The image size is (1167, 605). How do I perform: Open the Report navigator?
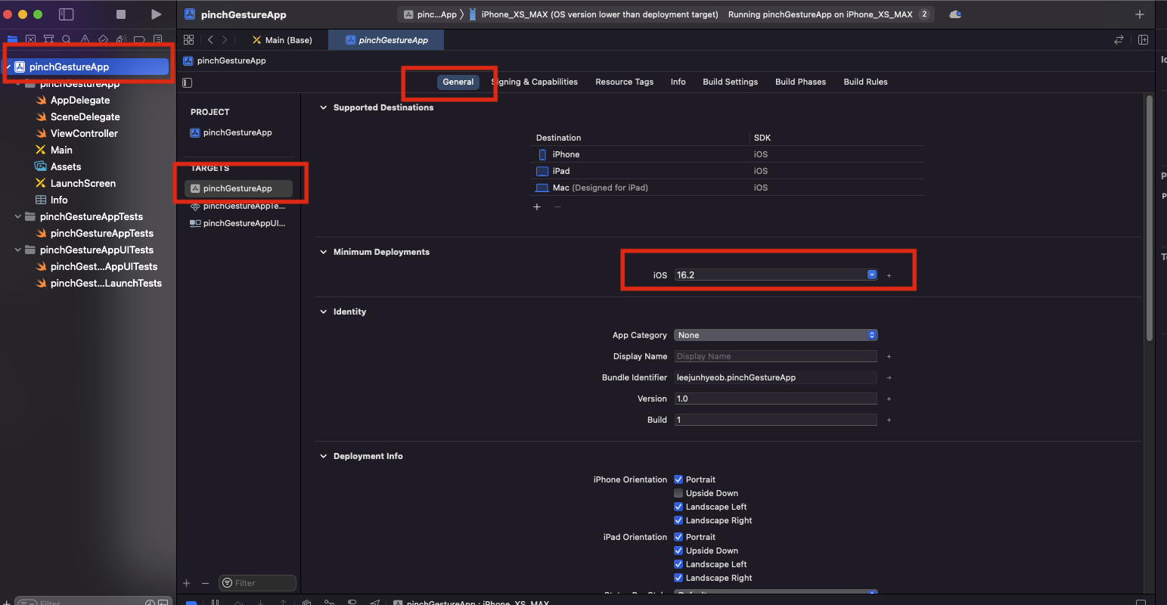click(x=157, y=39)
